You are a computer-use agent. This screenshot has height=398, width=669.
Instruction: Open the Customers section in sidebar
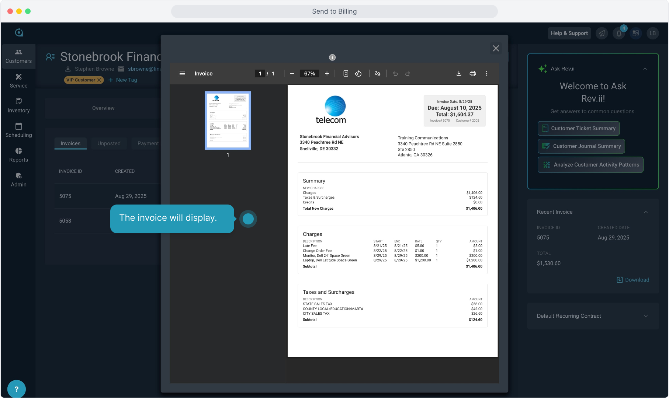[x=18, y=56]
